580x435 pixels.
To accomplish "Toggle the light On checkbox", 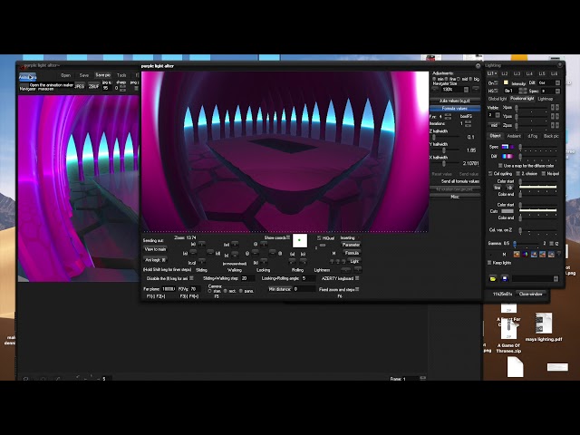I will coord(497,82).
